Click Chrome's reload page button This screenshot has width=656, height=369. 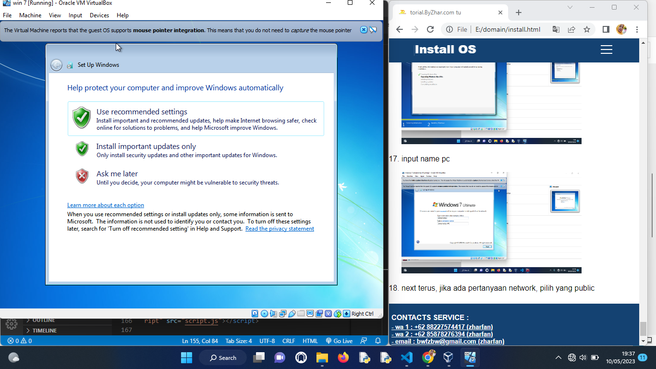coord(430,29)
